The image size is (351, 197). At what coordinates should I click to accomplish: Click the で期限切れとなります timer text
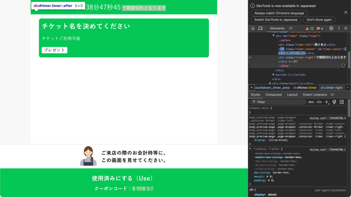point(144,8)
